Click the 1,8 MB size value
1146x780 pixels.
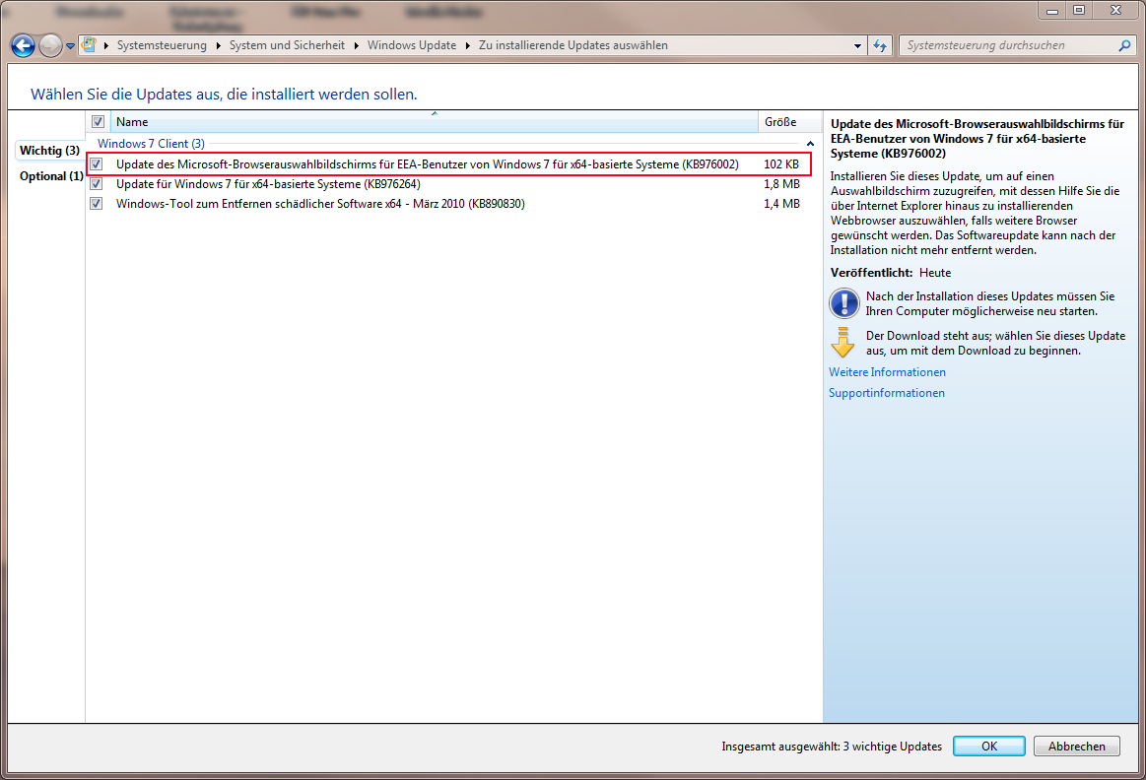coord(781,184)
